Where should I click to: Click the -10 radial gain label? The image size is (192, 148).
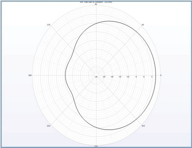[x=128, y=77]
